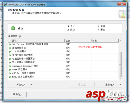Click the green check icon beside 挂起的重新启动要求
Viewport: 130px width, 103px height.
pos(10,55)
